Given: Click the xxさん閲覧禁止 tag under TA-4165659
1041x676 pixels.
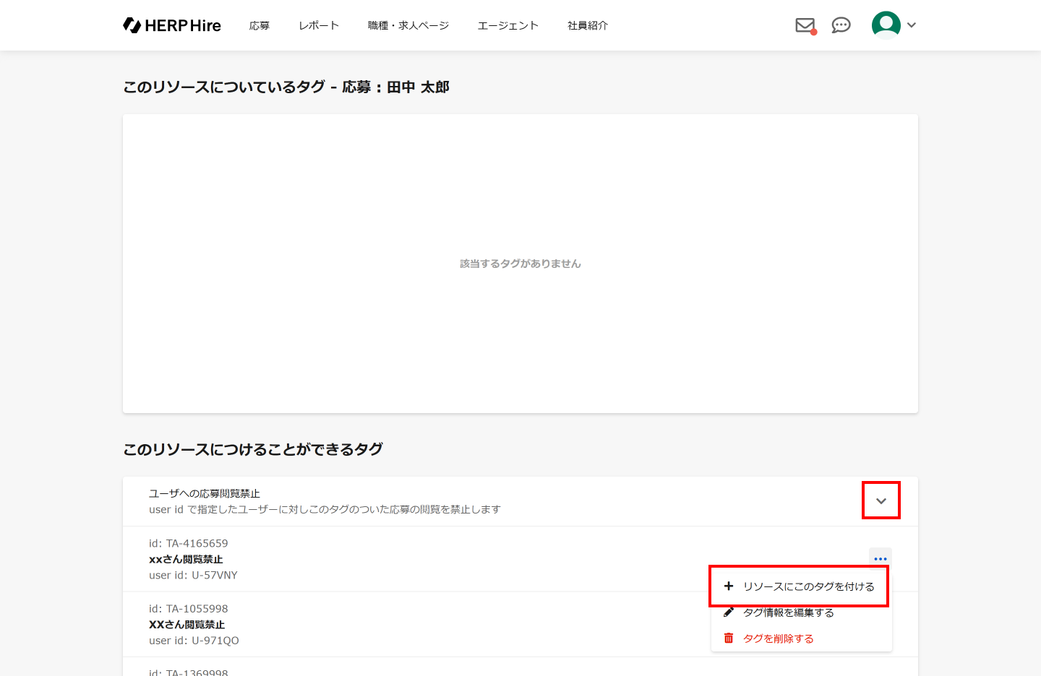Looking at the screenshot, I should [186, 559].
